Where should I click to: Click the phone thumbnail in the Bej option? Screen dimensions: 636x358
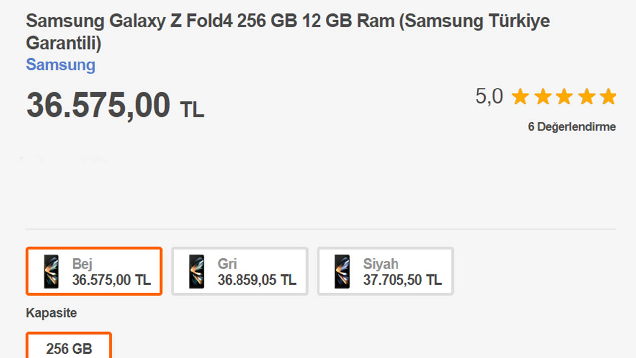(51, 271)
